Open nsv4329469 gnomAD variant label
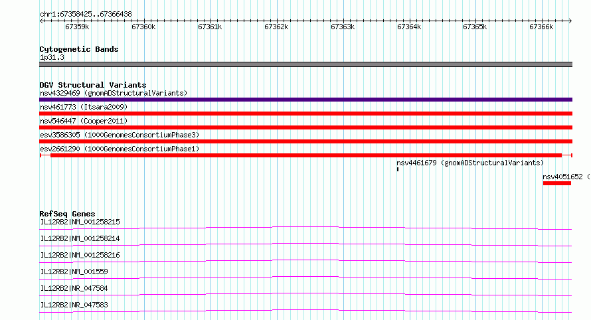Image resolution: width=591 pixels, height=320 pixels. click(114, 93)
